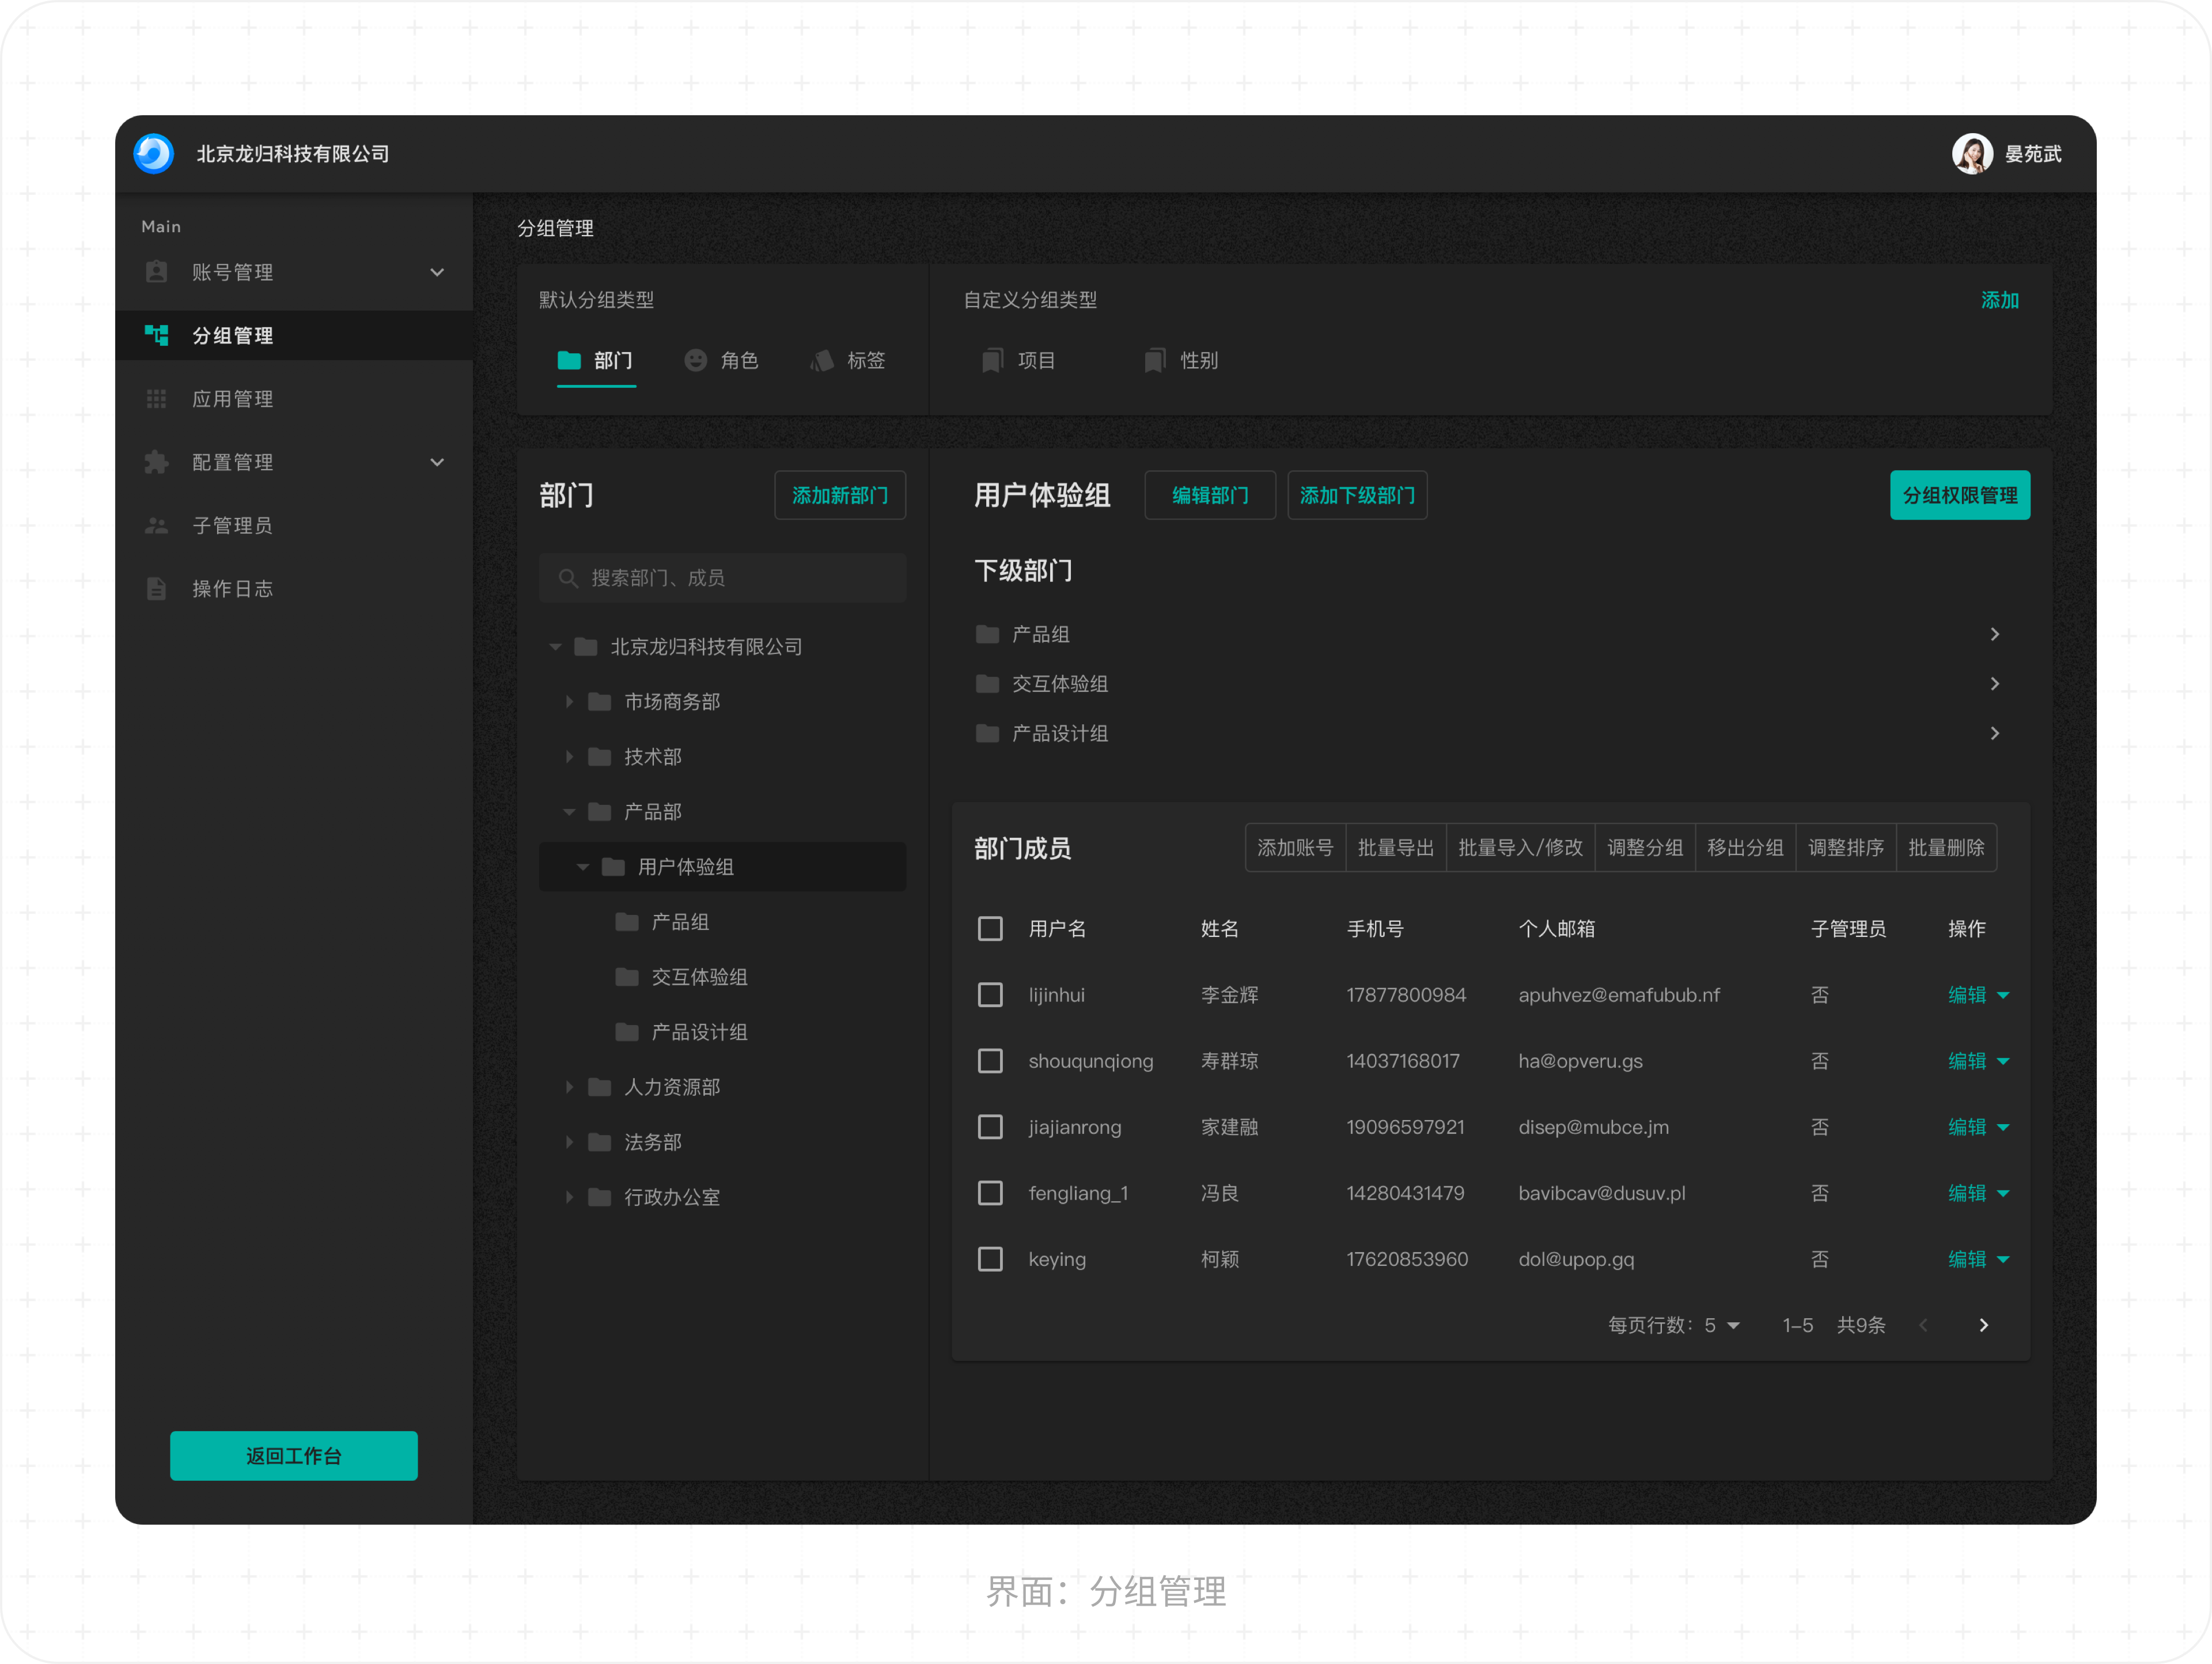Open the 每页行数 rows-per-page dropdown

(1722, 1325)
